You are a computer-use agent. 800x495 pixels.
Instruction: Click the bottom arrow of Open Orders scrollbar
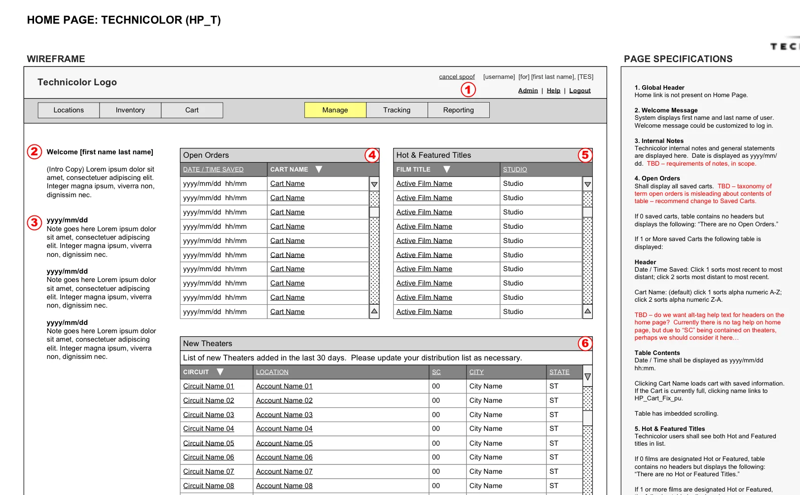point(374,312)
